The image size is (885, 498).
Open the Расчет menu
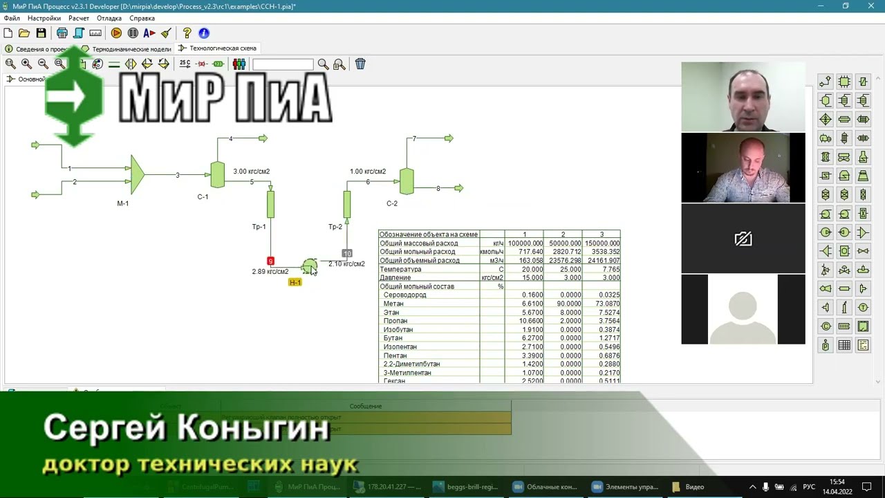pos(79,18)
